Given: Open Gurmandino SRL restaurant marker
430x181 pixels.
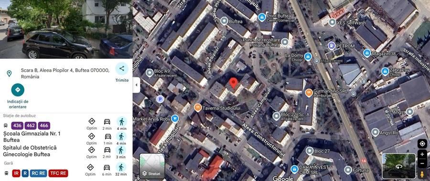Looking at the screenshot, I should click(309, 93).
